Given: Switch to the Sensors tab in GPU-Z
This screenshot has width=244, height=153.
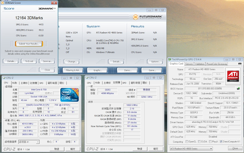Looking at the screenshot, I should [189, 64].
